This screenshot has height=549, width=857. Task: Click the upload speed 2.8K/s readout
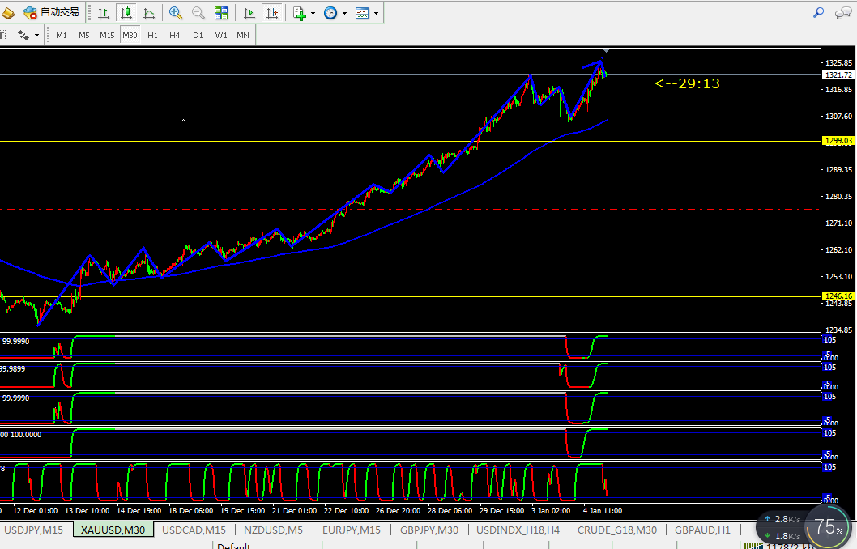tap(782, 520)
